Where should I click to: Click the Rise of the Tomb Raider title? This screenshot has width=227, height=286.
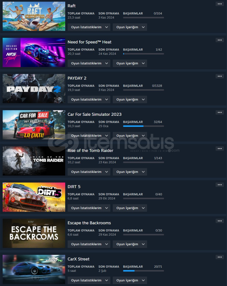tap(90, 150)
